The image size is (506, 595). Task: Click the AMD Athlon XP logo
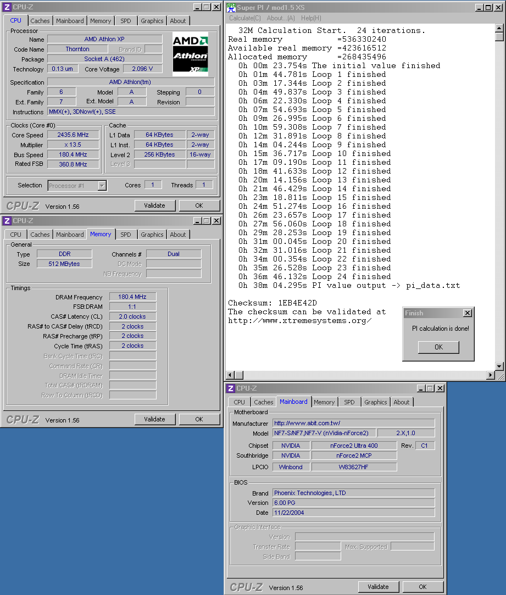click(191, 54)
